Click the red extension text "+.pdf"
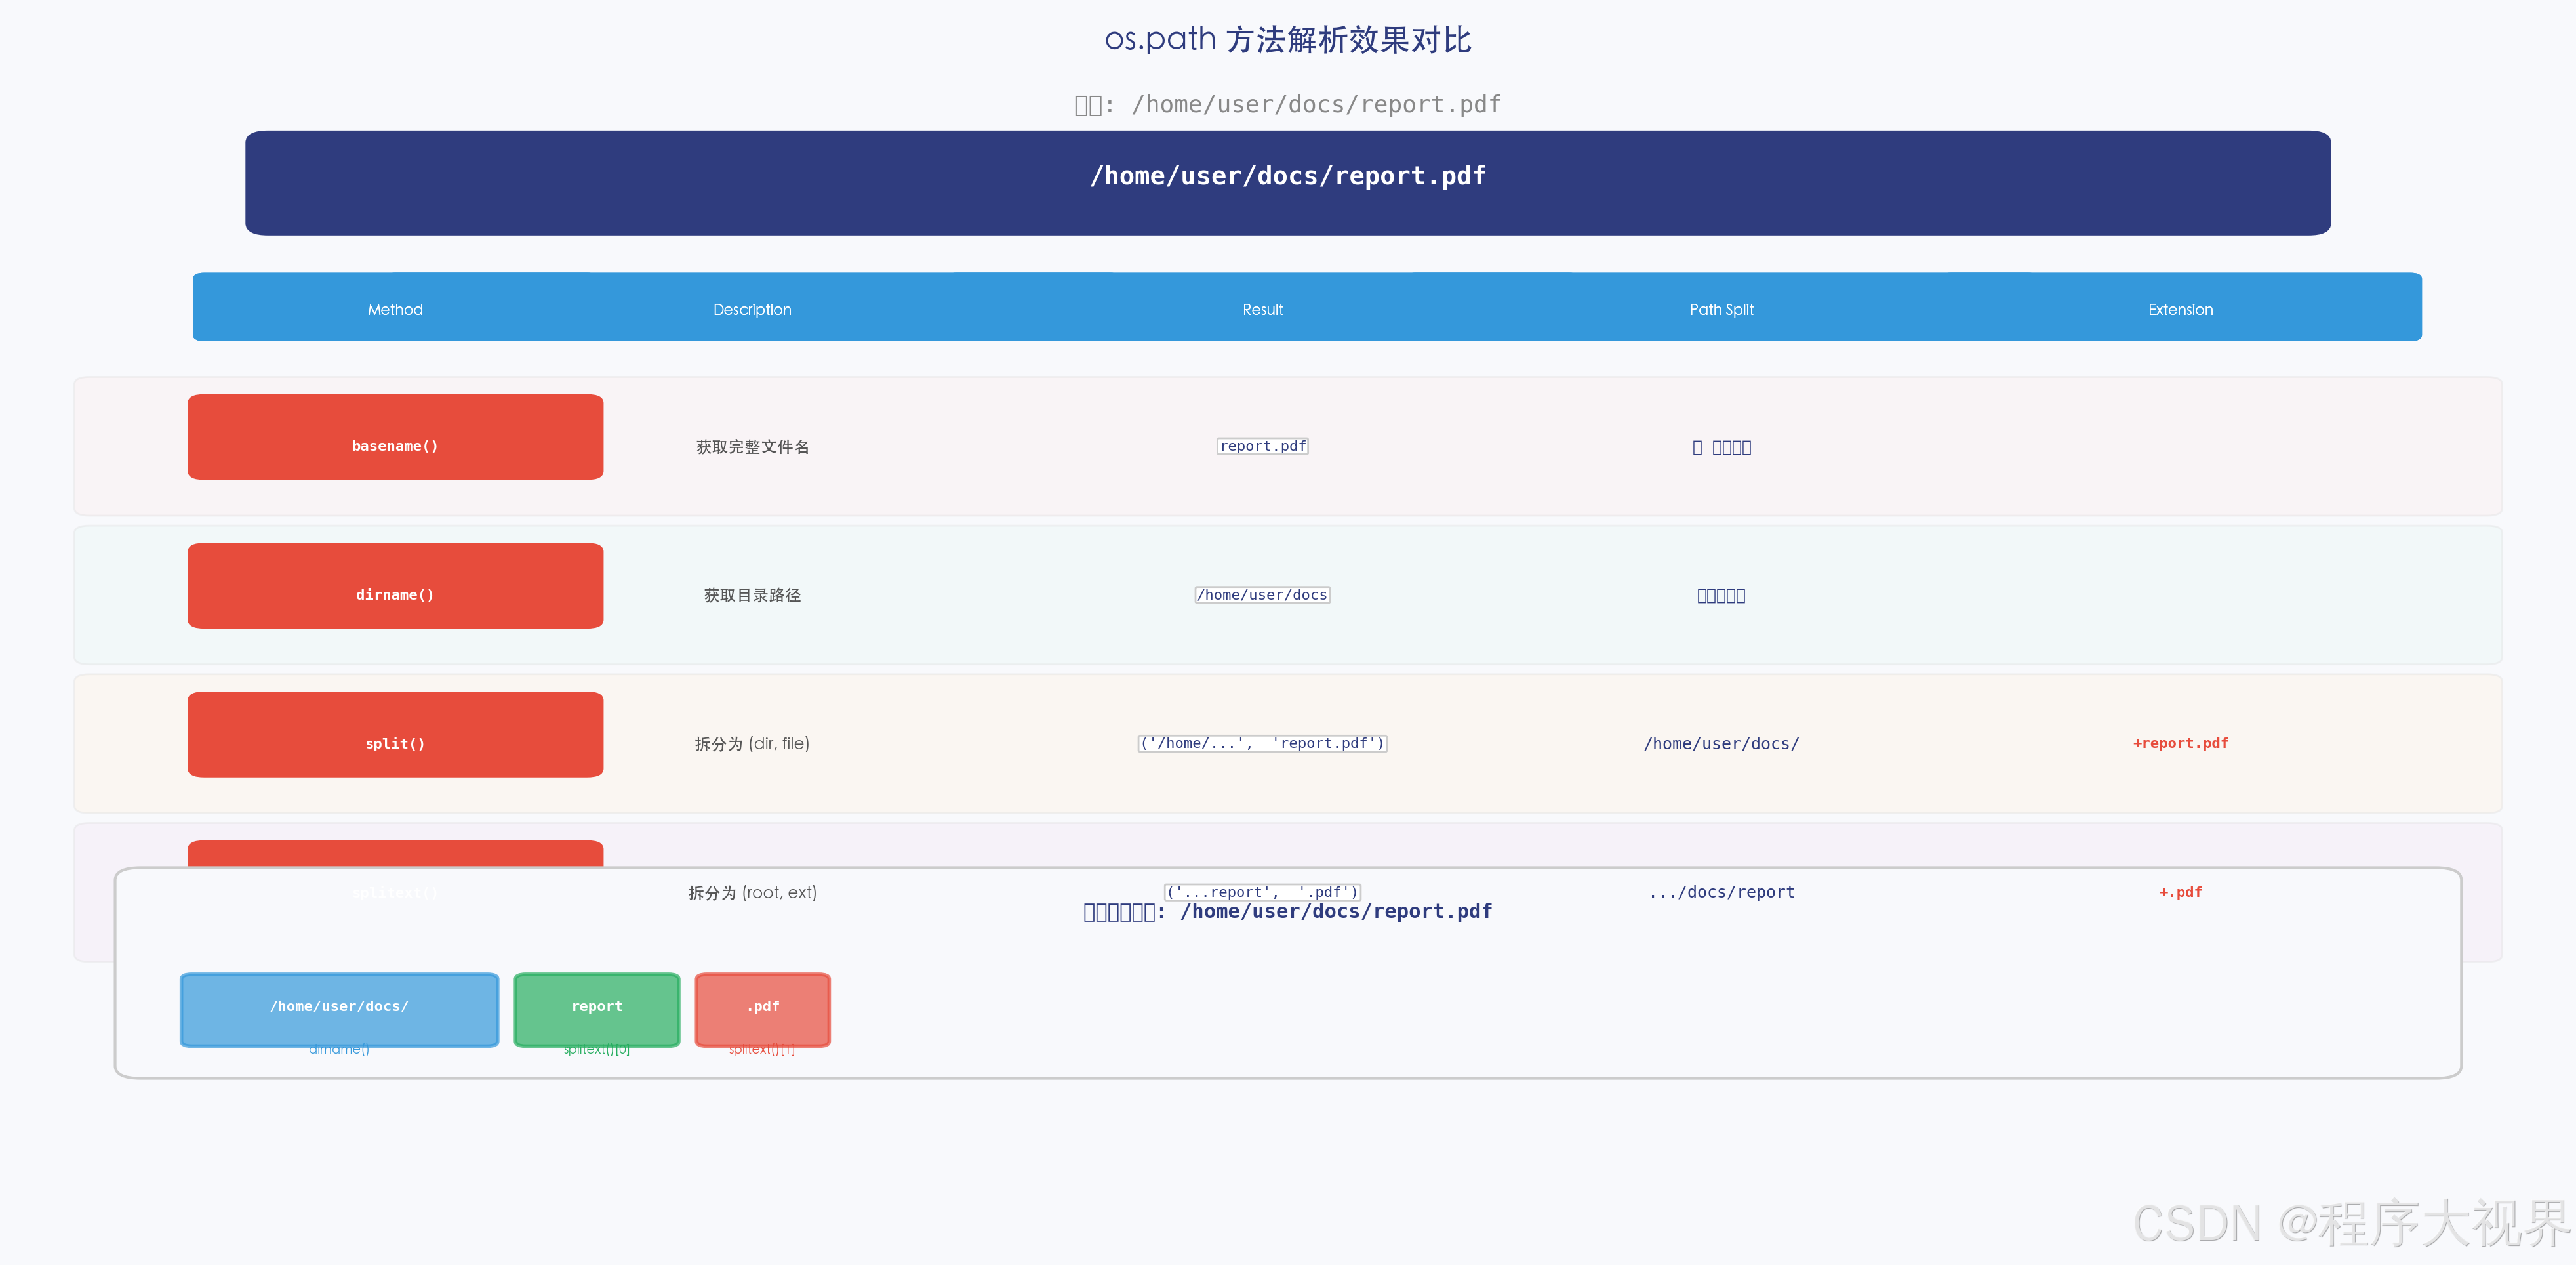 coord(2180,892)
